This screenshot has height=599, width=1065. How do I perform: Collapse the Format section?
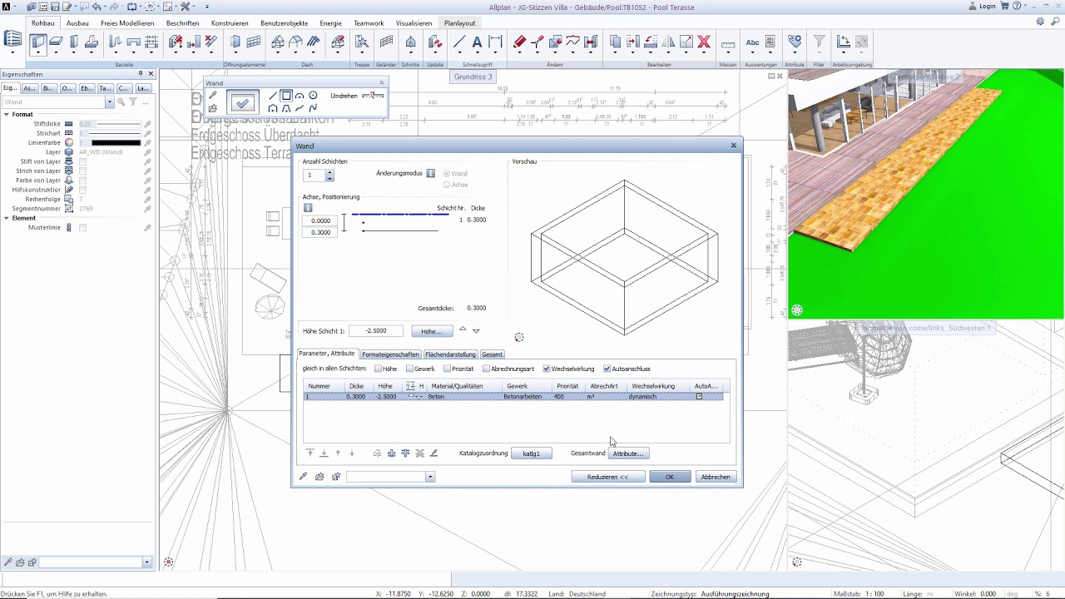point(6,114)
